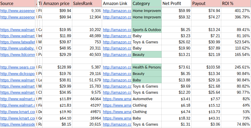
Task: Click the sears.com source link
Action: [18, 67]
